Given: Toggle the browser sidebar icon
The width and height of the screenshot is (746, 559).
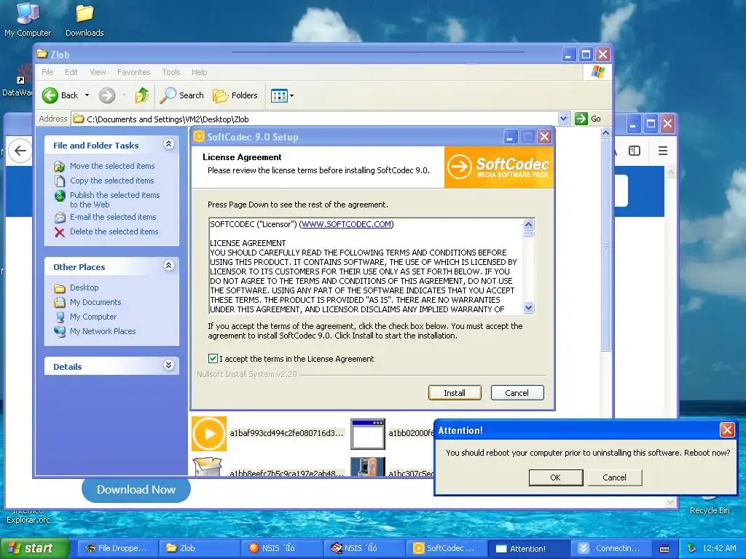Looking at the screenshot, I should click(635, 151).
